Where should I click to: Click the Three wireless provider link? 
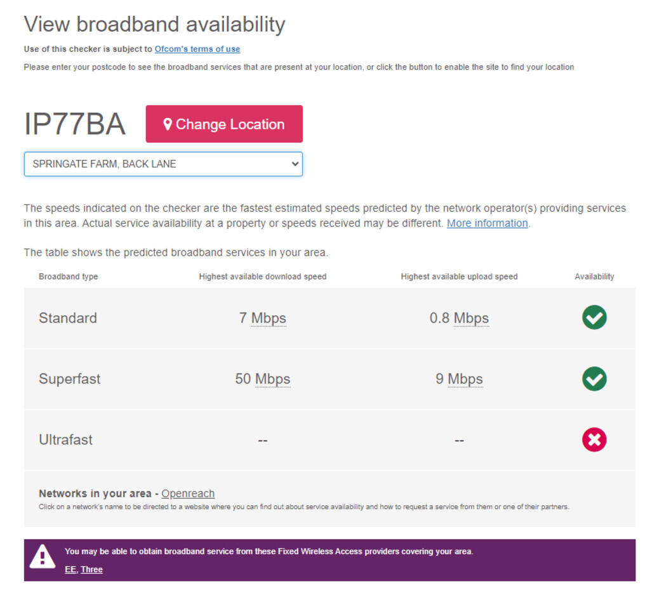tap(91, 569)
